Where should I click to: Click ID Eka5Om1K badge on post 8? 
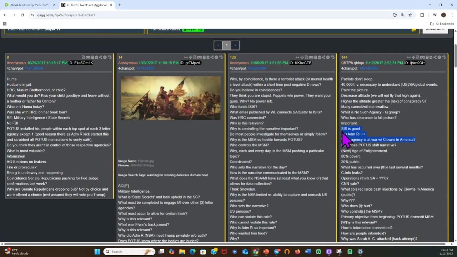click(81, 63)
